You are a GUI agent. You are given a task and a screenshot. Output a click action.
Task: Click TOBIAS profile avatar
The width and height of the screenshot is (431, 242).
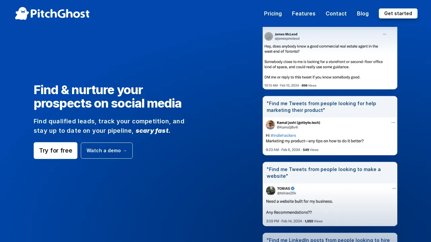271,191
